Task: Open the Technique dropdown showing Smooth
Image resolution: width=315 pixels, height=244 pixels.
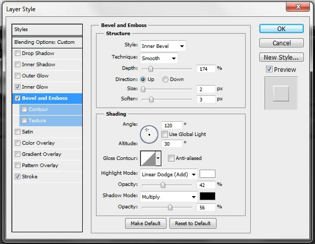Action: click(x=159, y=59)
